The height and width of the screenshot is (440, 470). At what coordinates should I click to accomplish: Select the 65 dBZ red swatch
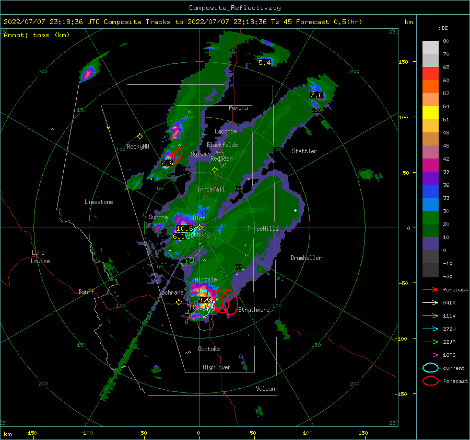pyautogui.click(x=430, y=74)
